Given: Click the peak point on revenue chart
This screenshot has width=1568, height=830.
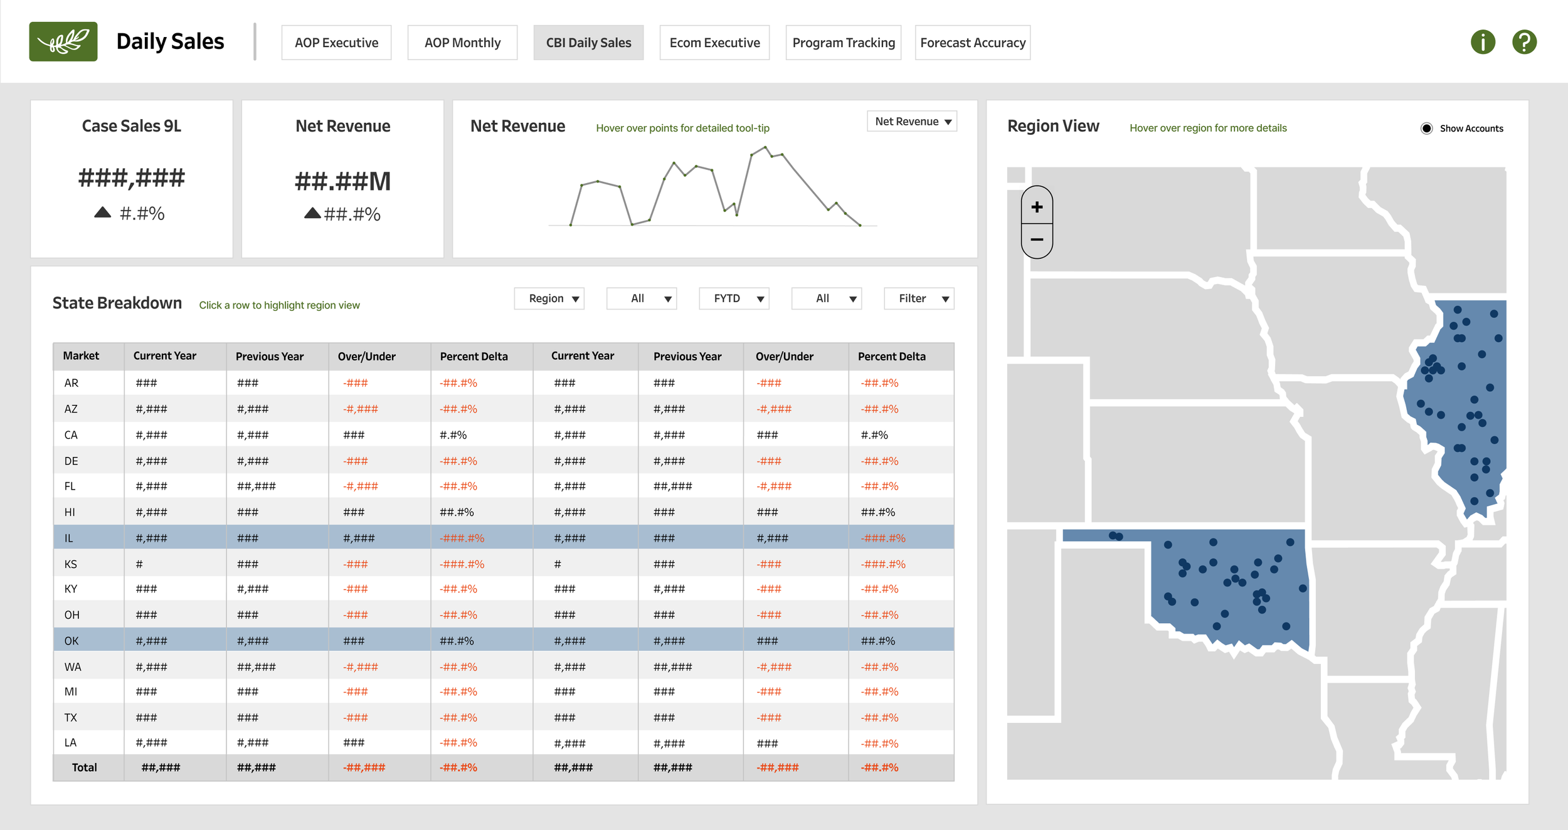Looking at the screenshot, I should (765, 147).
